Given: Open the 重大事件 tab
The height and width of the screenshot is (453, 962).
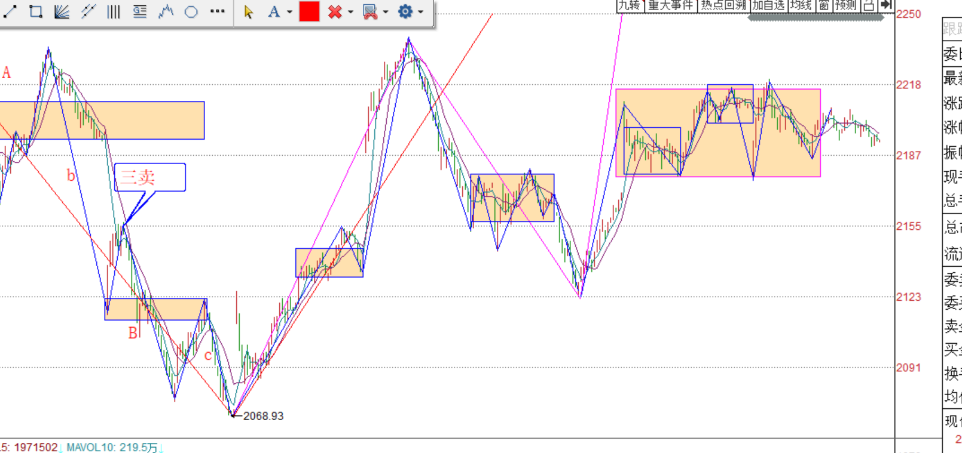Looking at the screenshot, I should click(671, 5).
